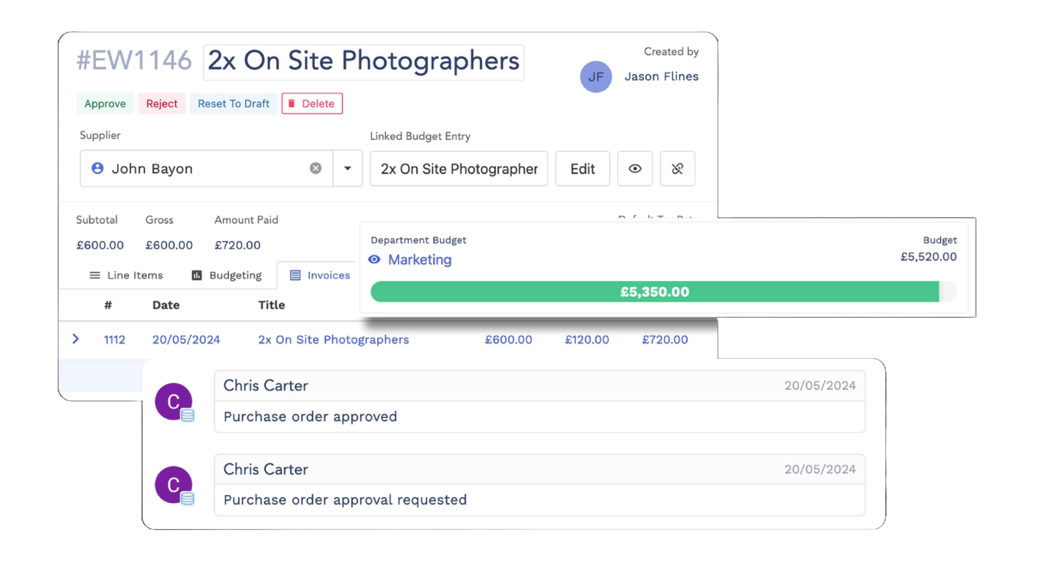This screenshot has height=585, width=1042.
Task: Click the £5,350.00 budget progress bar
Action: (x=655, y=292)
